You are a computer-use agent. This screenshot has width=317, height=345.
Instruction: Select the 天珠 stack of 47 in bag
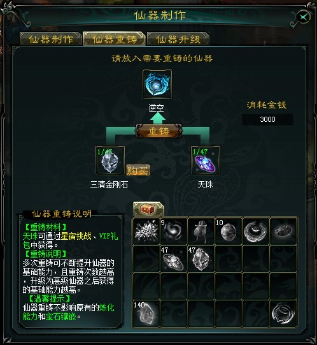click(174, 259)
